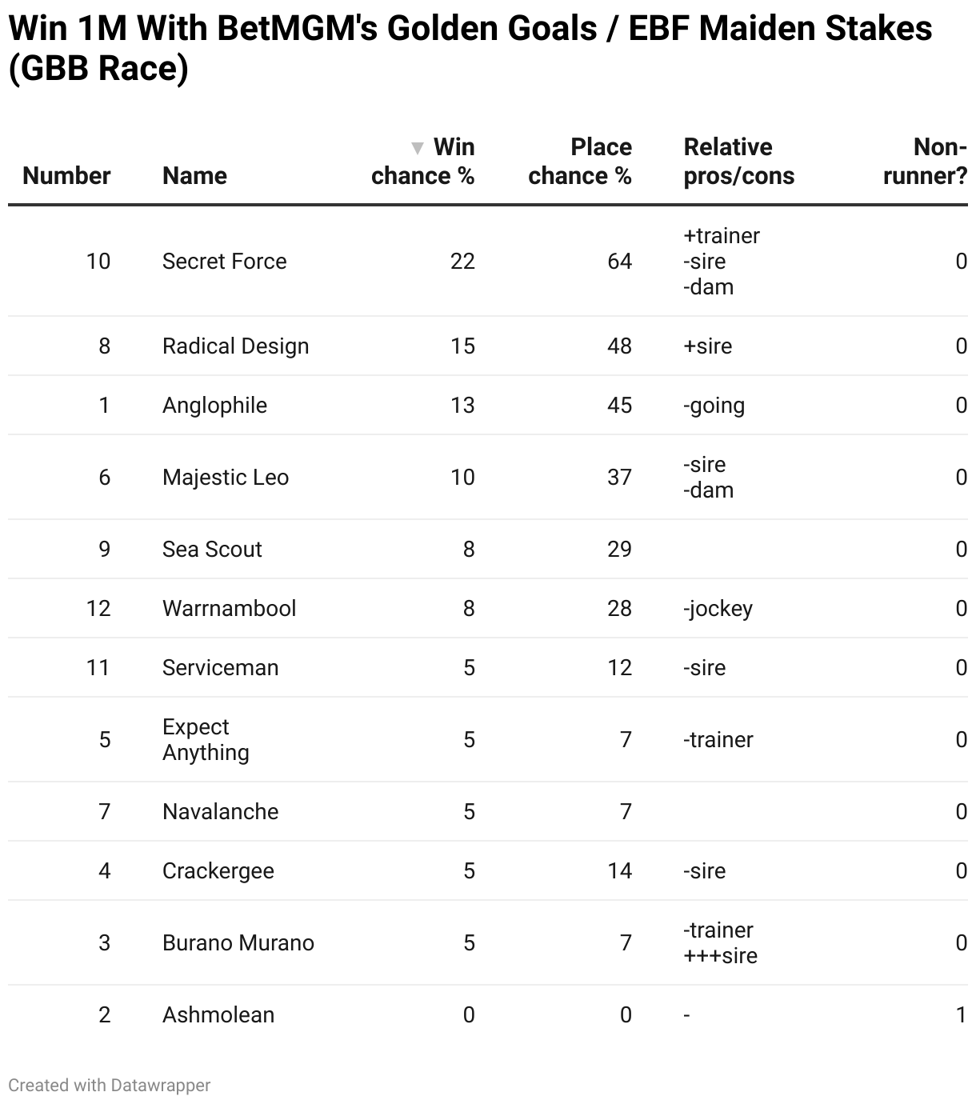The width and height of the screenshot is (976, 1104).
Task: Select the Burano Murano entry
Action: (x=238, y=943)
